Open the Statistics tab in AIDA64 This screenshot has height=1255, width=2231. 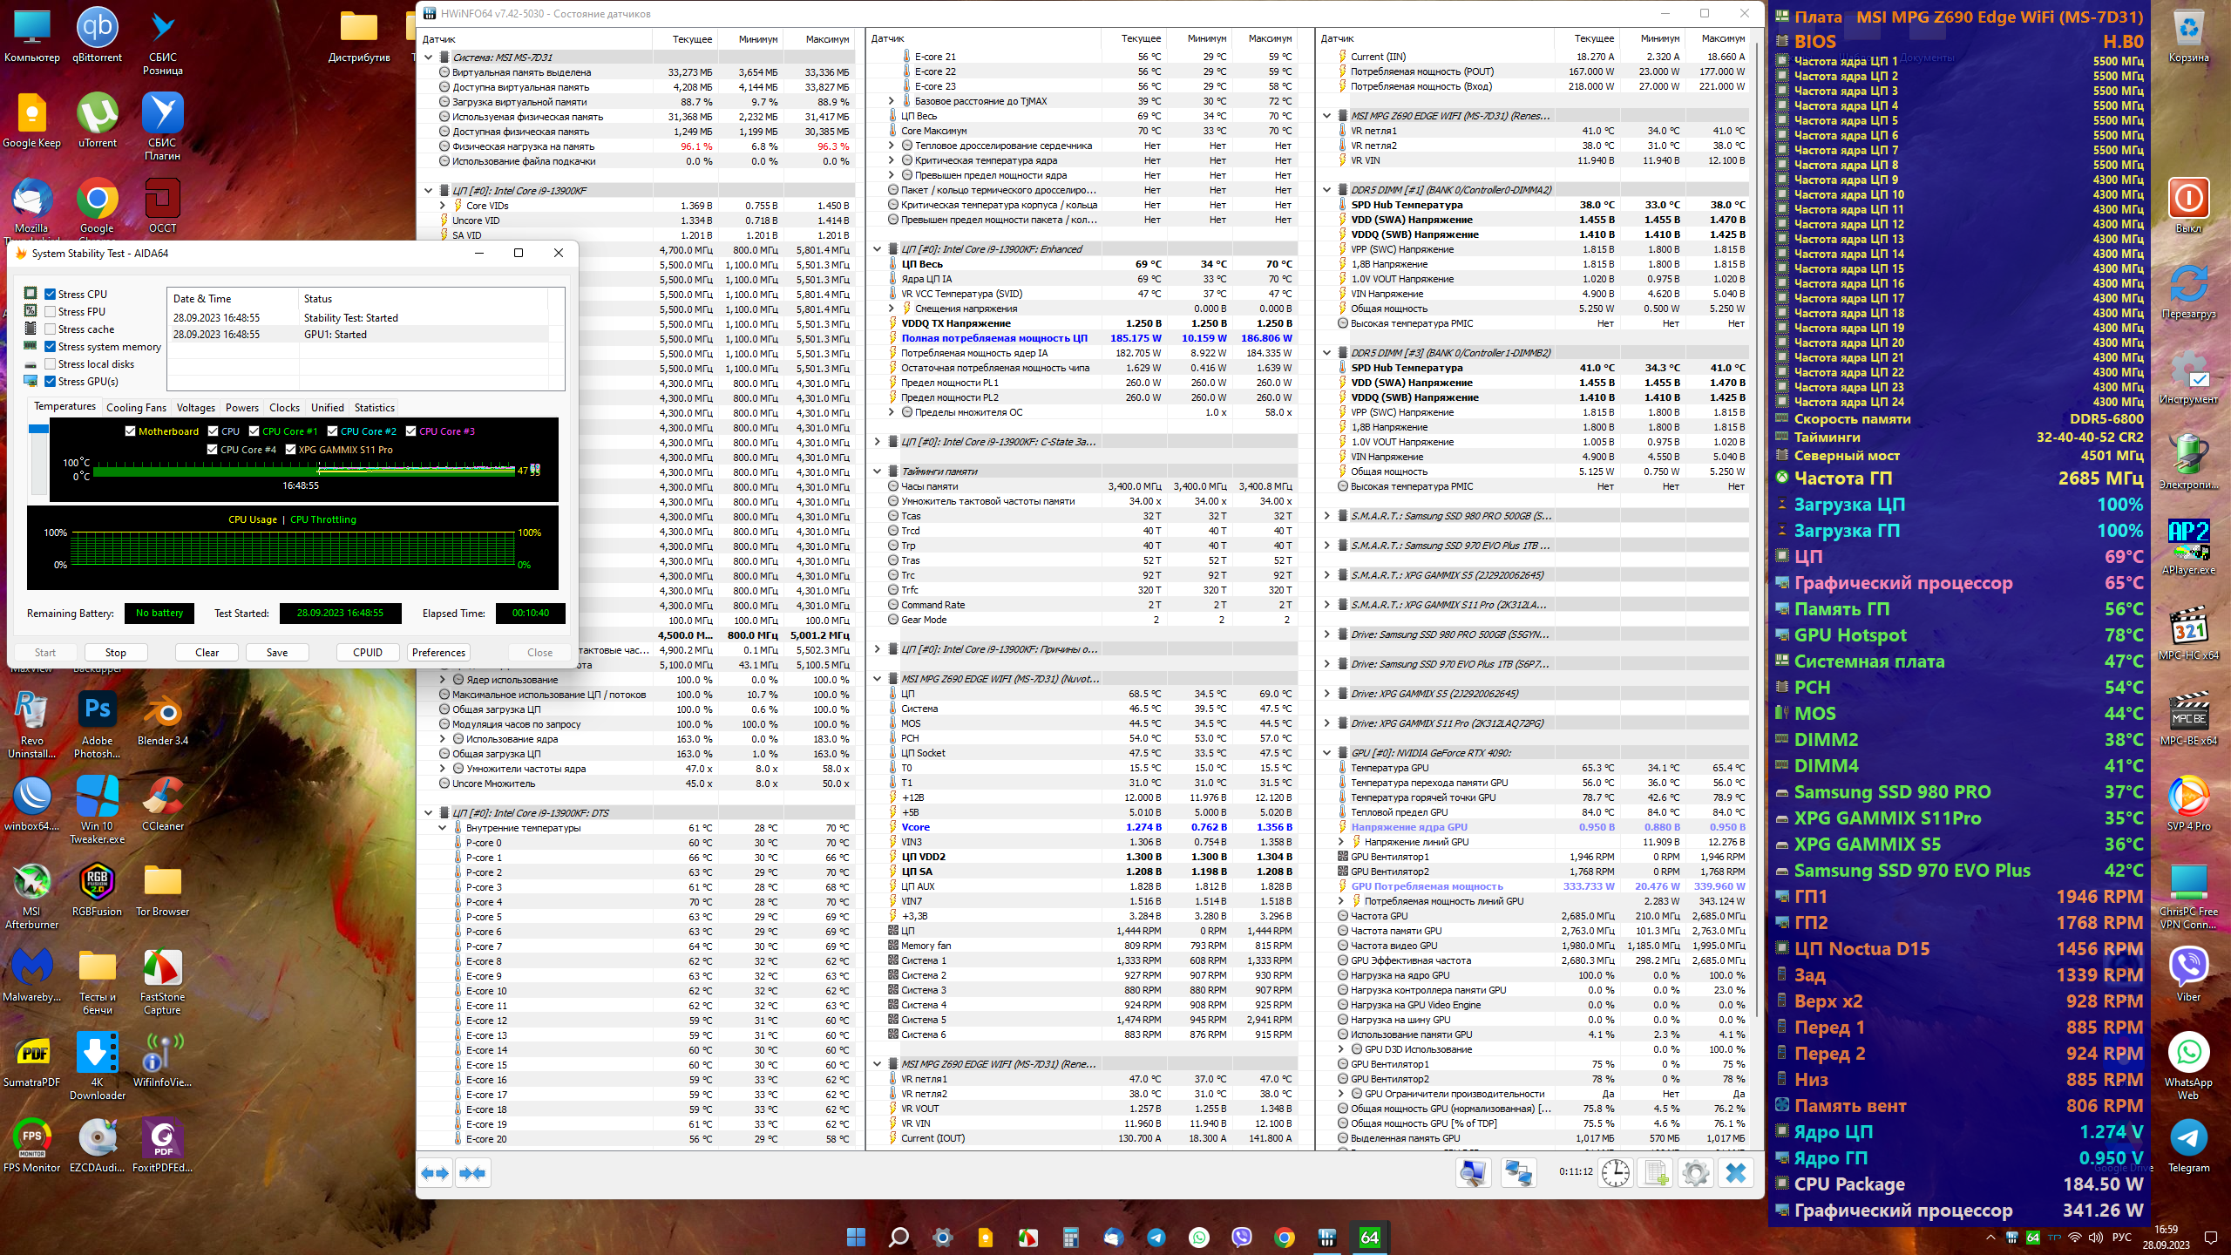tap(374, 408)
